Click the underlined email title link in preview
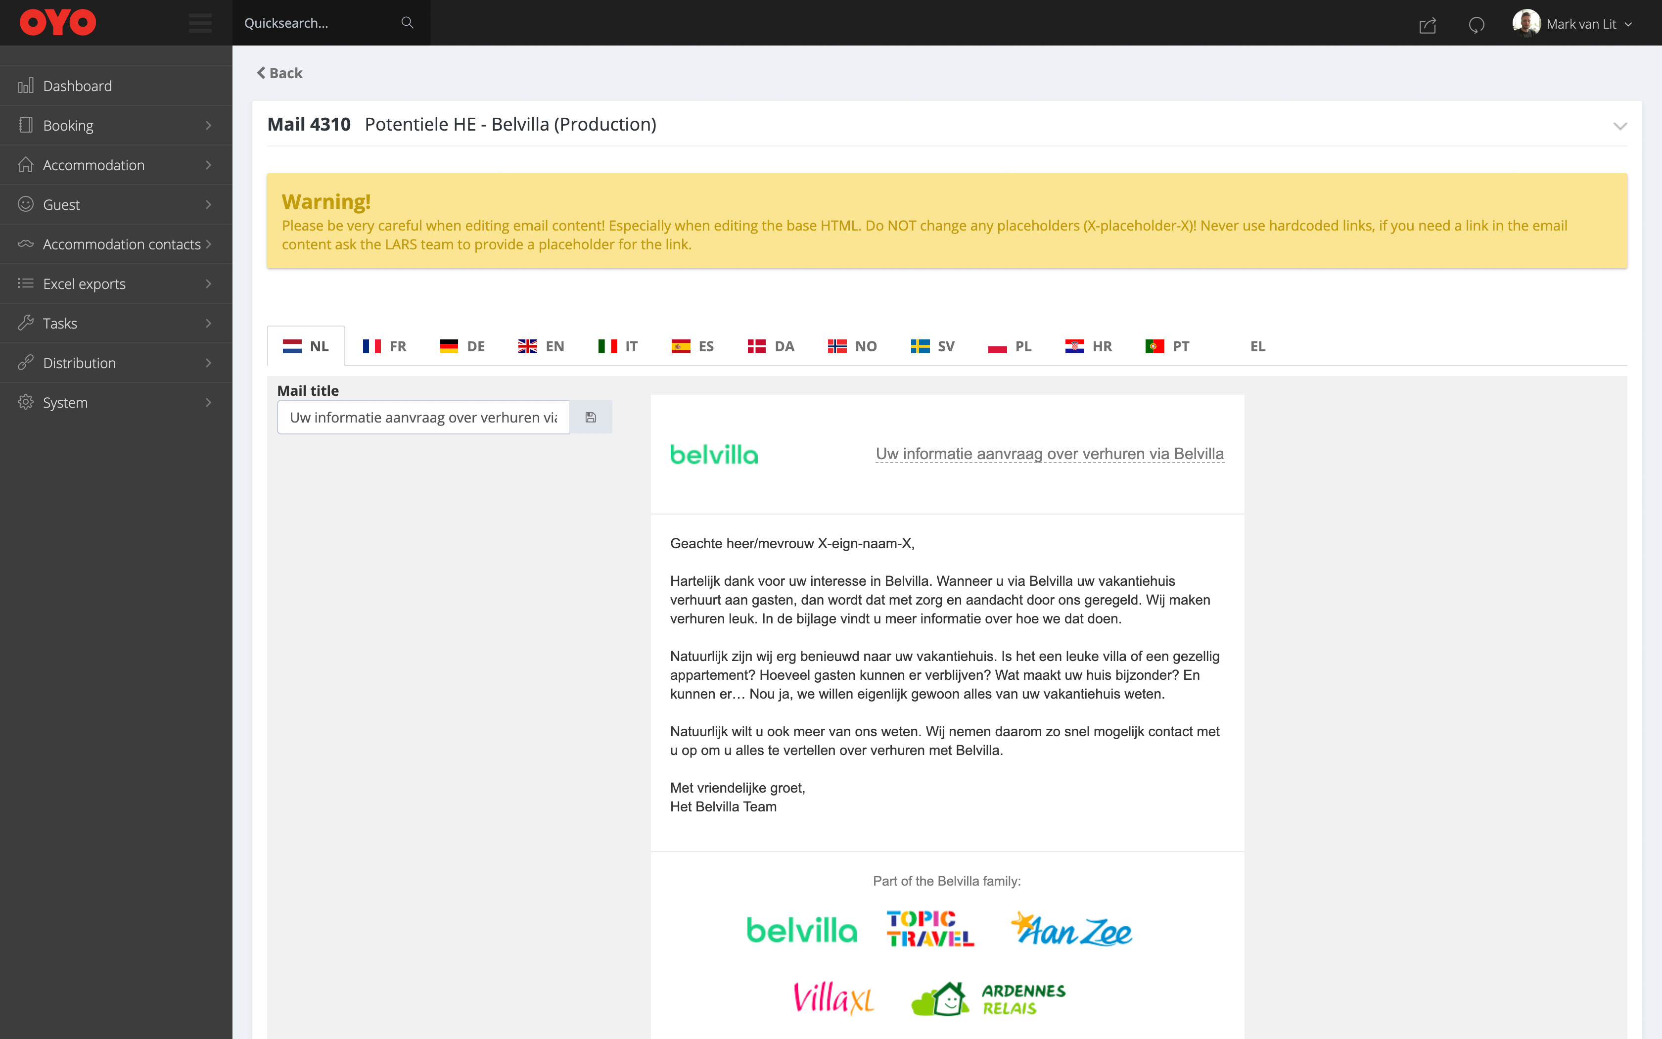1662x1039 pixels. (x=1049, y=454)
